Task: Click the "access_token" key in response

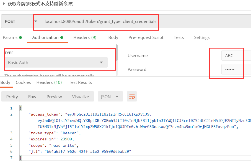Action: [x=44, y=114]
